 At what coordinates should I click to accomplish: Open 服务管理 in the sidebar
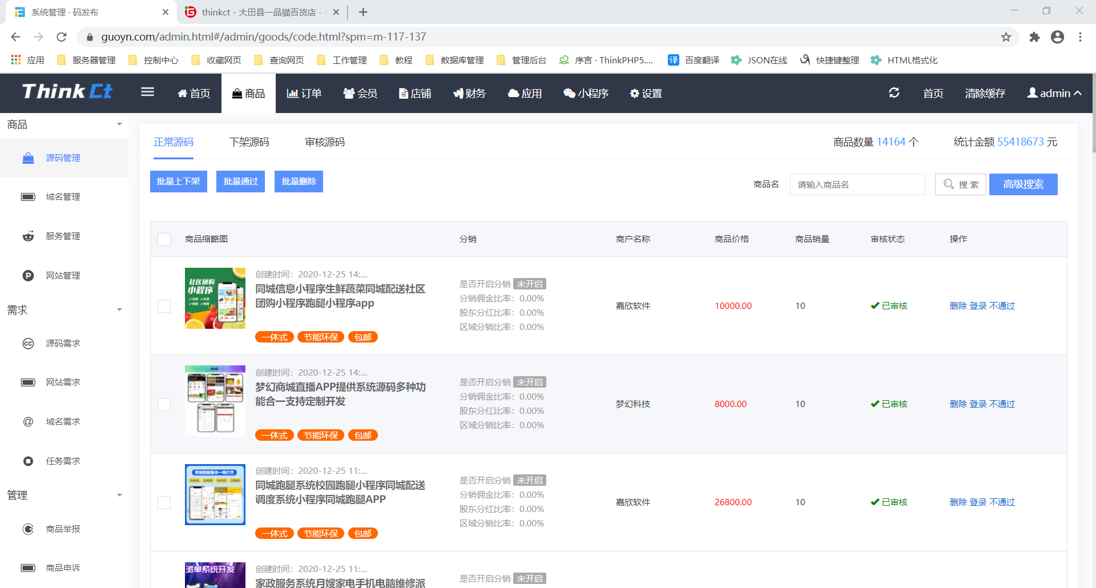(63, 236)
